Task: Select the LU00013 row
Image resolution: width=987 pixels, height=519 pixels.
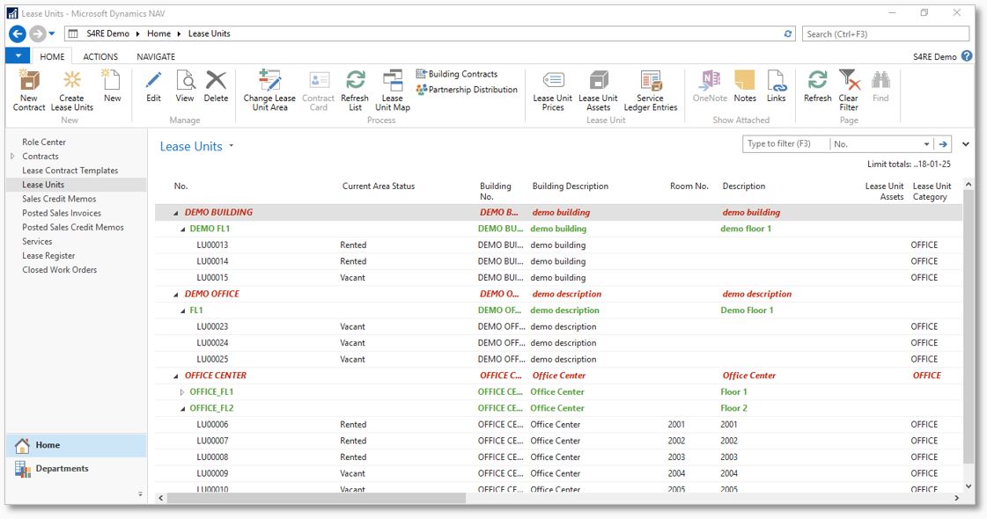Action: [558, 245]
